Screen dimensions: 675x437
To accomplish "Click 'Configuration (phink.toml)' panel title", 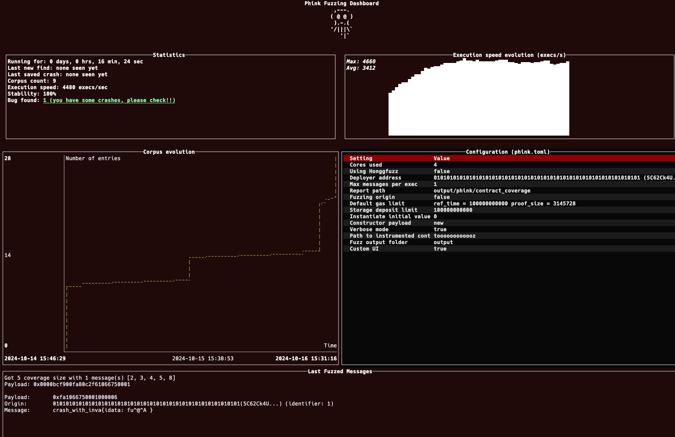I will click(508, 152).
